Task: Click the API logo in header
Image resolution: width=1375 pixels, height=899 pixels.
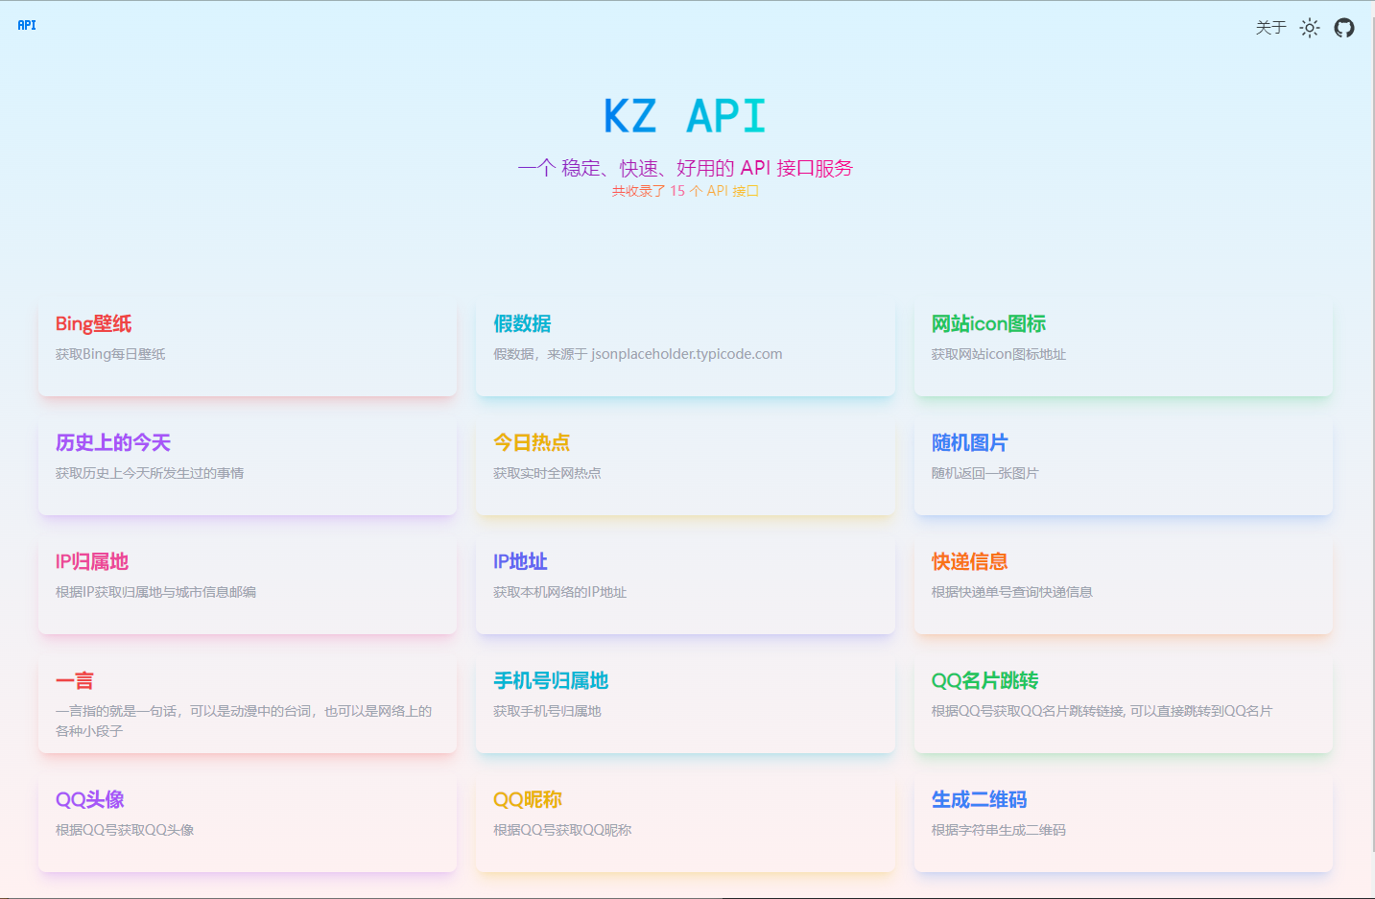Action: (27, 25)
